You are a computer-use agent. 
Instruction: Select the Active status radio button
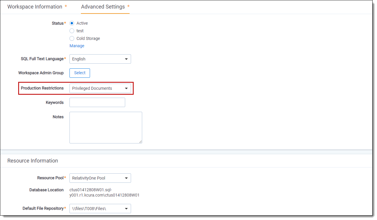tap(72, 23)
